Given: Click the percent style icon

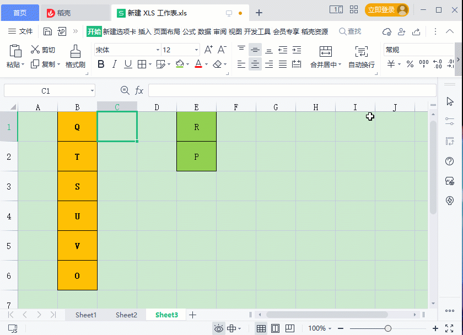Looking at the screenshot, I should click(410, 64).
